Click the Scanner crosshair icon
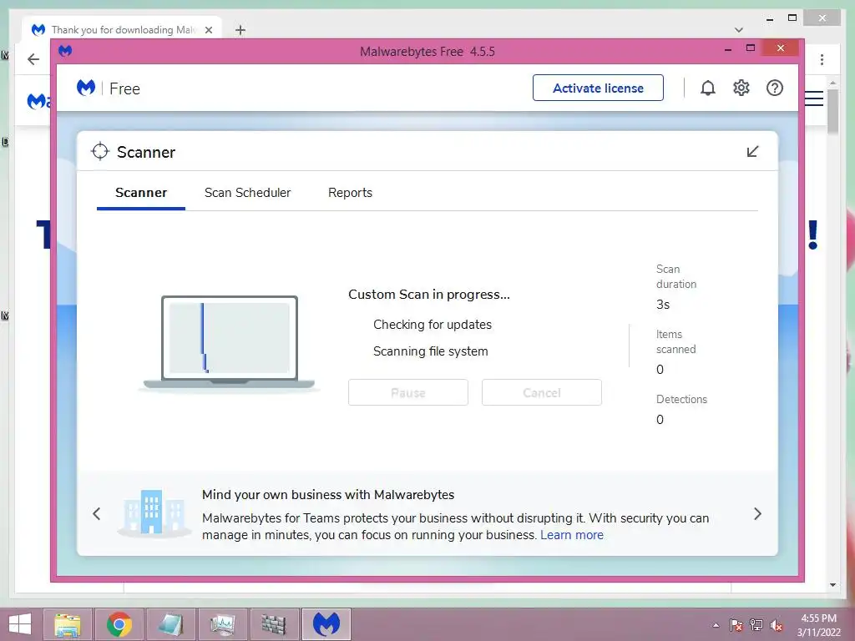This screenshot has height=641, width=855. 100,152
